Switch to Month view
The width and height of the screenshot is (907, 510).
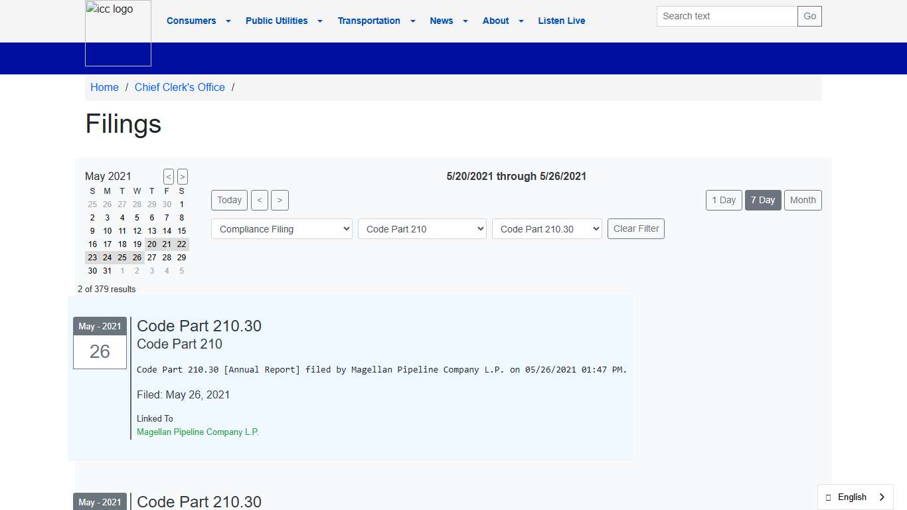803,201
